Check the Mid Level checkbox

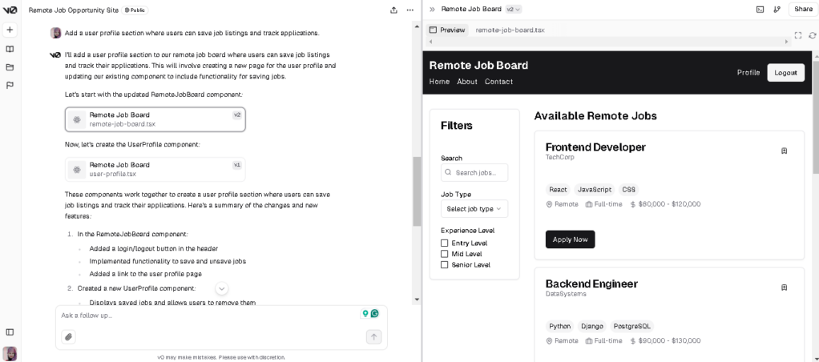click(445, 254)
